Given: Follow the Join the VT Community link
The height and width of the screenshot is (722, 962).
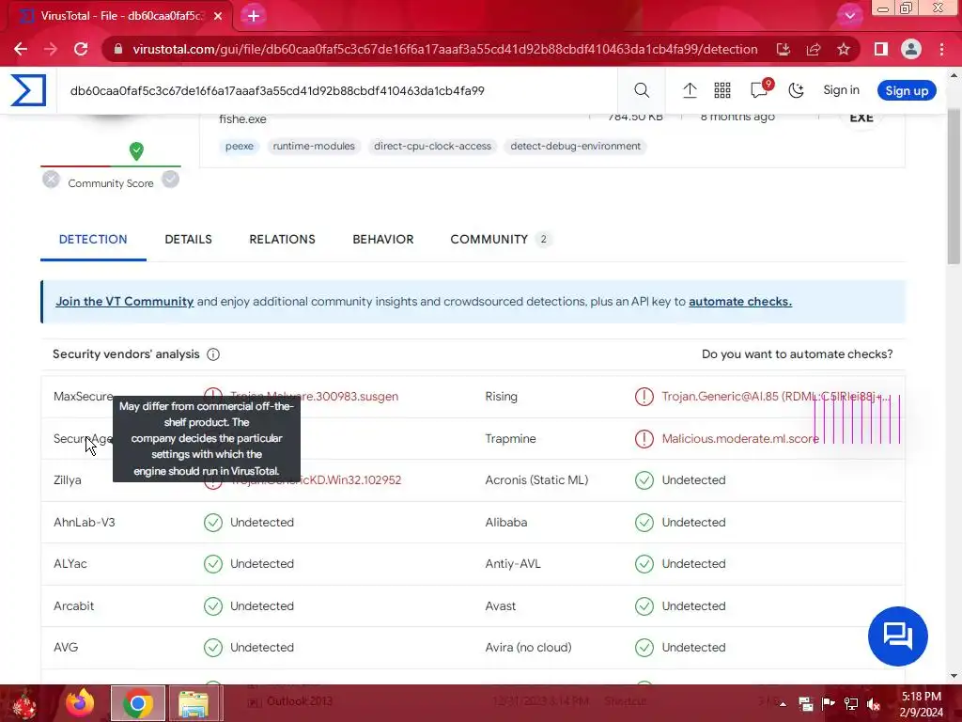Looking at the screenshot, I should click(125, 302).
